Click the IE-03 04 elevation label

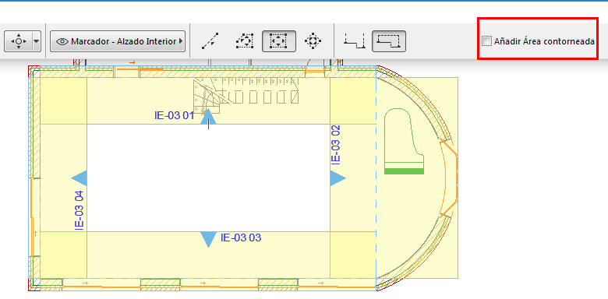pos(79,211)
